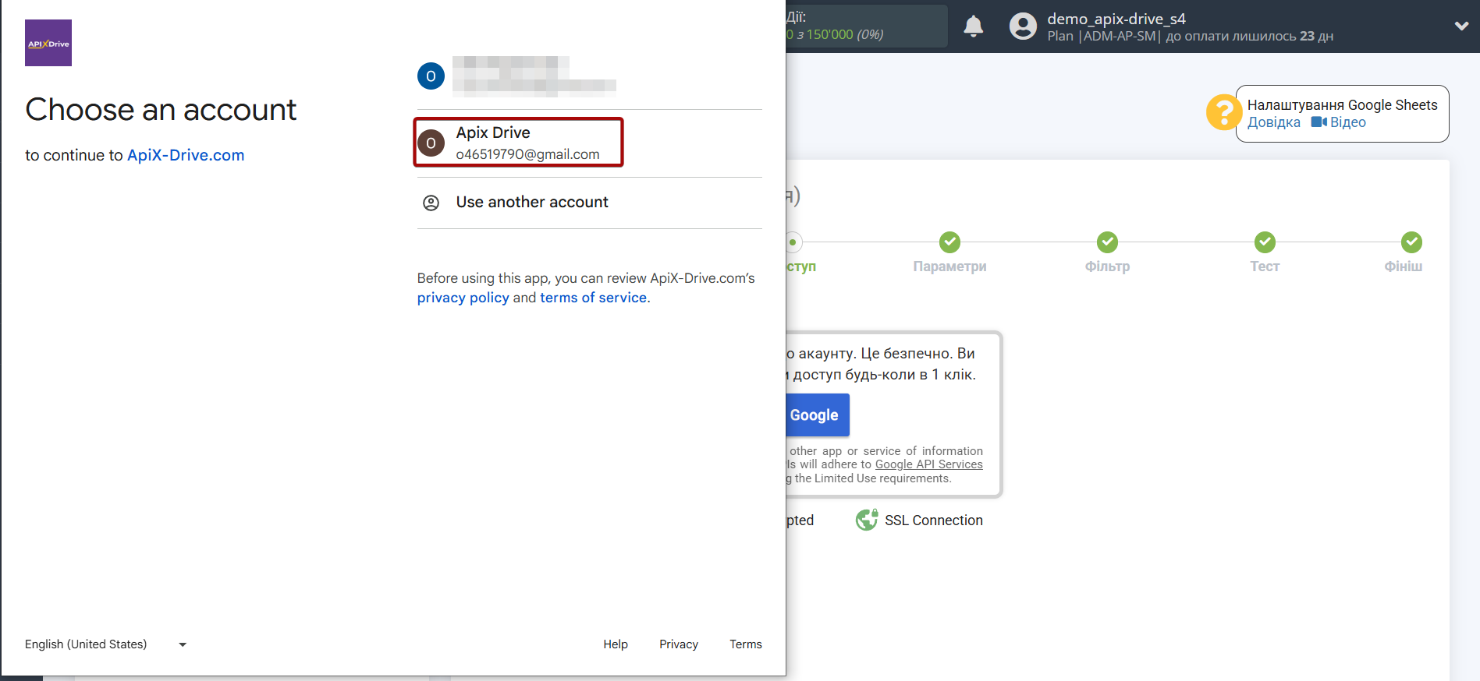The width and height of the screenshot is (1480, 681).
Task: Click the partially hidden first step indicator dot
Action: (793, 242)
